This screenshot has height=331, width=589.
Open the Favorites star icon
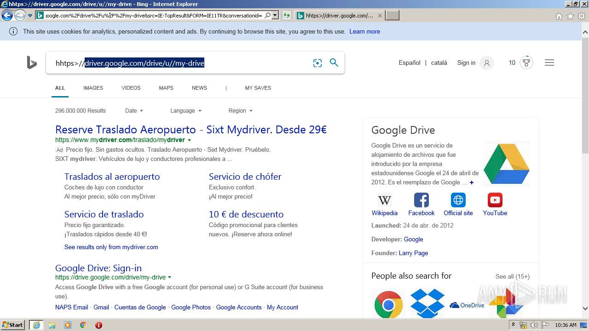570,16
